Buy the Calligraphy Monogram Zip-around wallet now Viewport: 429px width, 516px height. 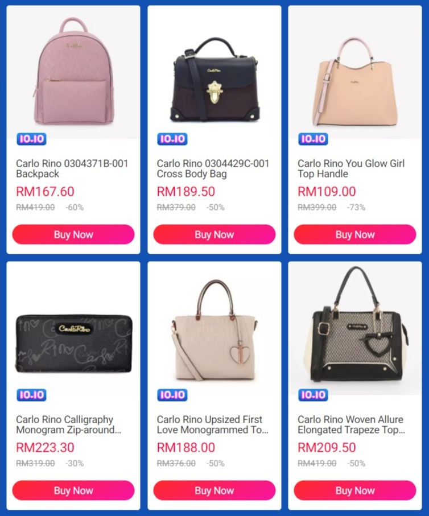[x=73, y=490]
